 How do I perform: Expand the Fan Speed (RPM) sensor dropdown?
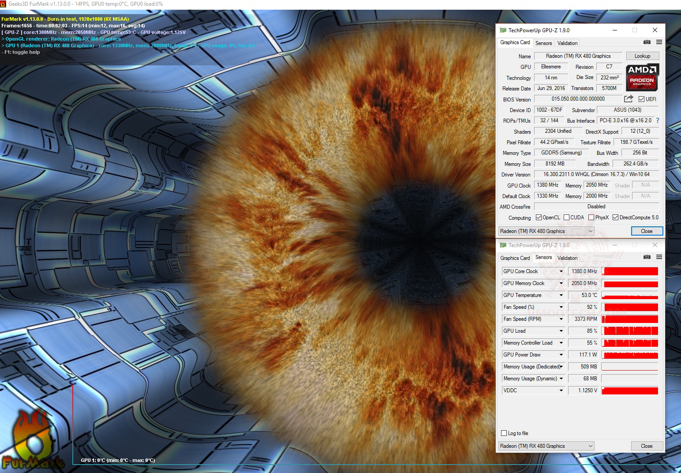tap(561, 319)
